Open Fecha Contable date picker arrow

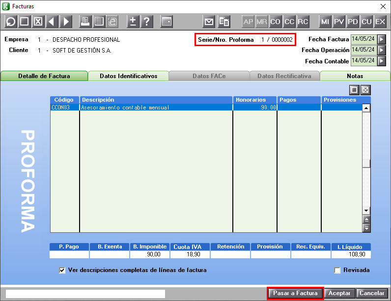[x=382, y=61]
